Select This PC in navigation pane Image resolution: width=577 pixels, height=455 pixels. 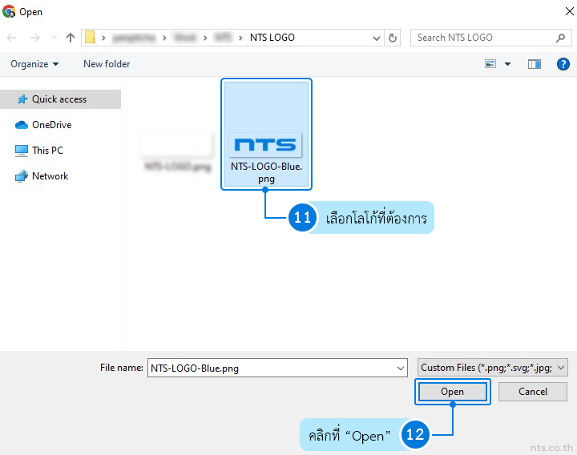(39, 151)
